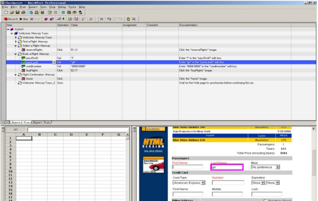Open the File menu
Image resolution: width=318 pixels, height=201 pixels.
coord(5,7)
